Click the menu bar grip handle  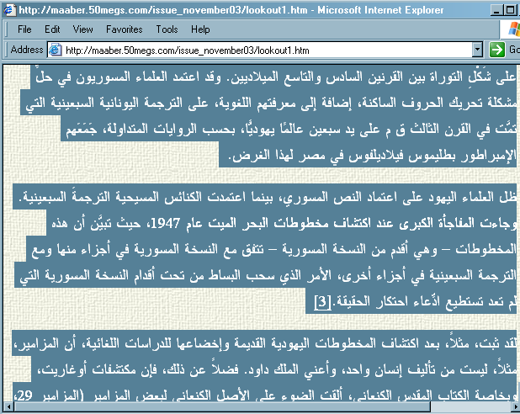coord(5,29)
